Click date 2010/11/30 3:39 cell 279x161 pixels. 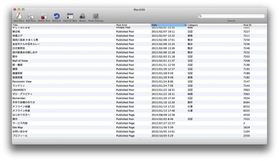[x=162, y=127]
